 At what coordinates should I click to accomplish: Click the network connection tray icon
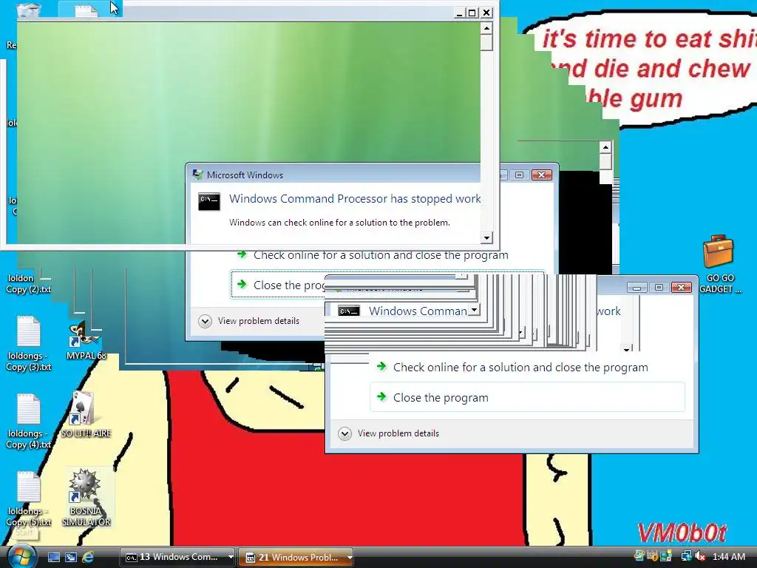(x=686, y=557)
